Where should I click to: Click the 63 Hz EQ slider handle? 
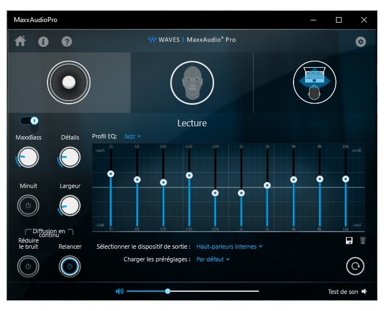[137, 180]
